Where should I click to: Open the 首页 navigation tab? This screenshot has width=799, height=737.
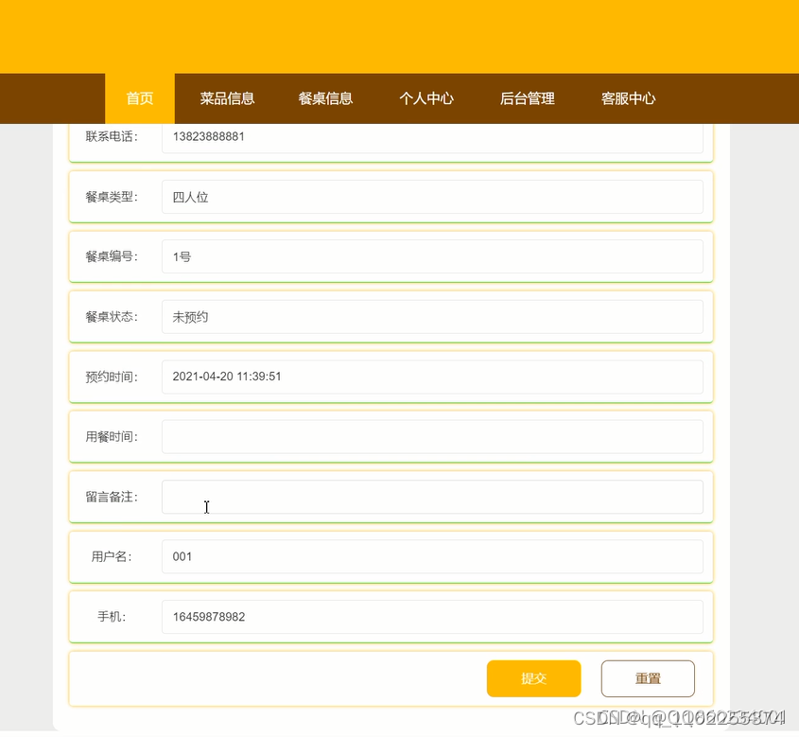point(140,98)
